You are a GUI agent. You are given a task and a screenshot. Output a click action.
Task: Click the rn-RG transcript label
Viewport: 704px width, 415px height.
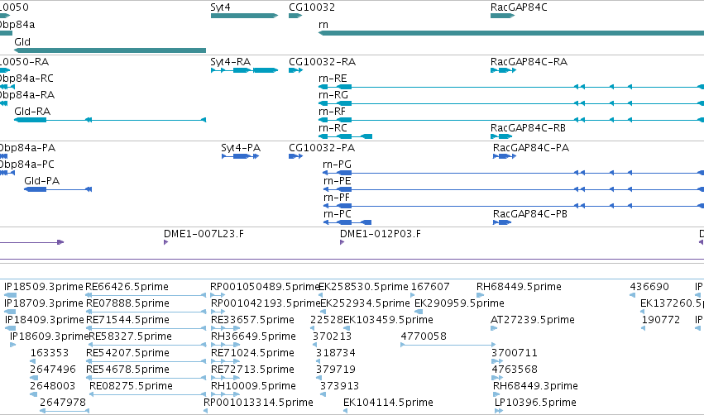(333, 95)
